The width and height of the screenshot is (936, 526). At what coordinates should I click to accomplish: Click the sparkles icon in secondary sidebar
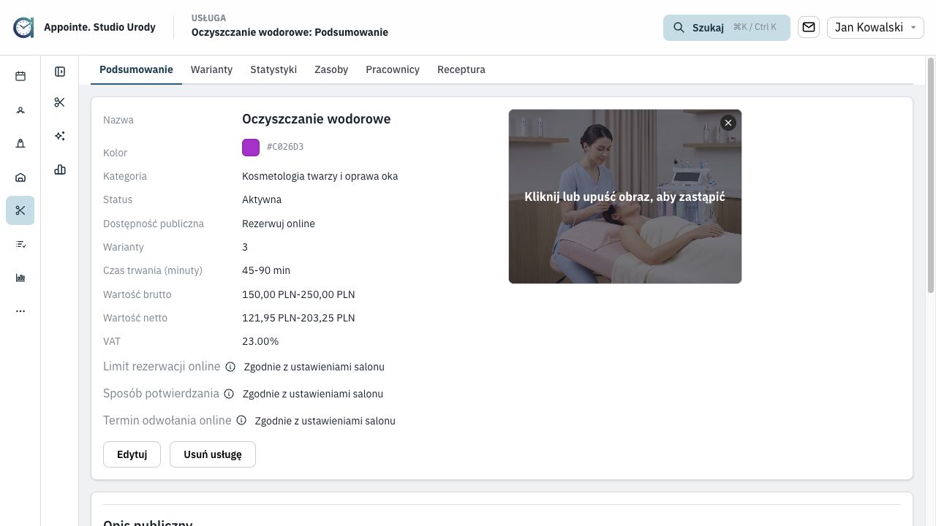pyautogui.click(x=60, y=136)
